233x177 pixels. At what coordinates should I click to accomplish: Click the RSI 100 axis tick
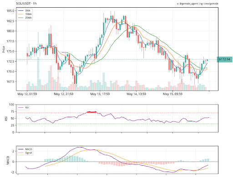tap(12, 105)
